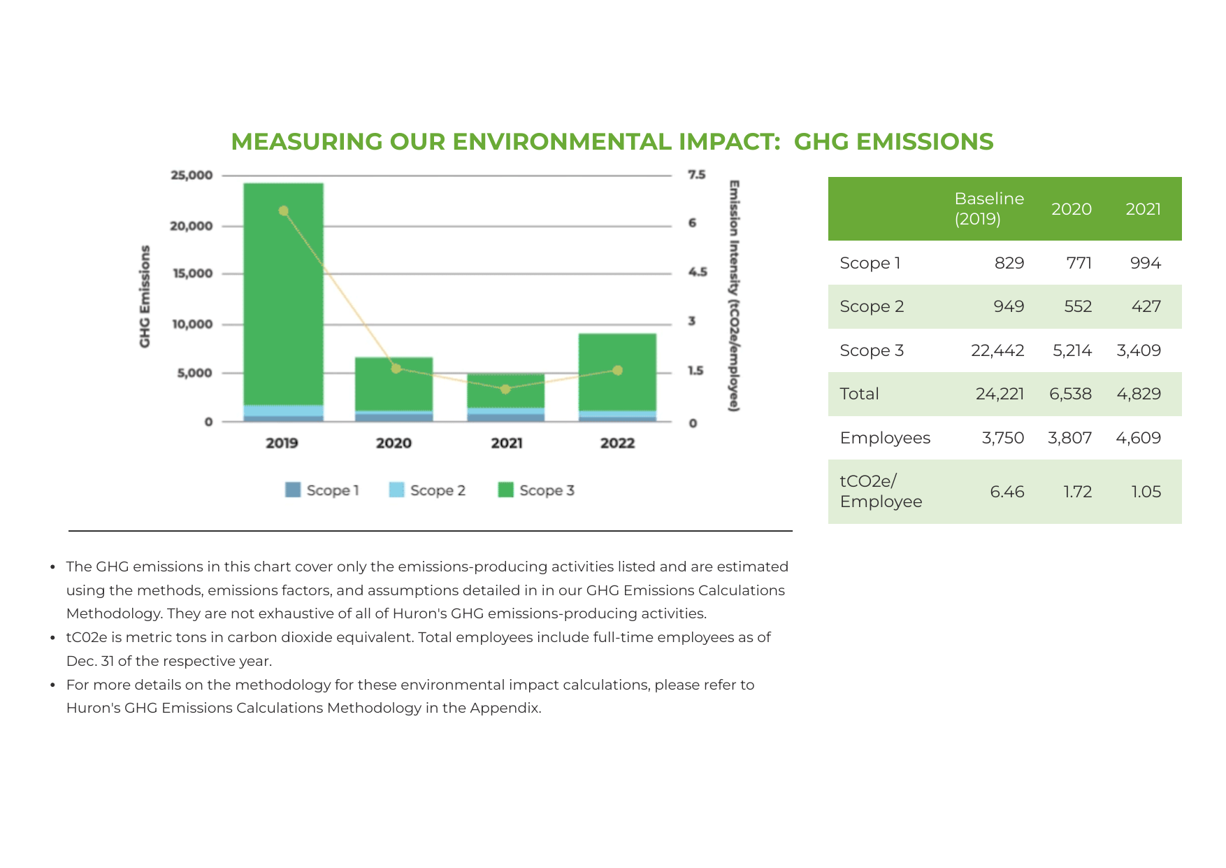Click the Scope 1 legend color swatch
This screenshot has width=1226, height=868.
pos(293,490)
